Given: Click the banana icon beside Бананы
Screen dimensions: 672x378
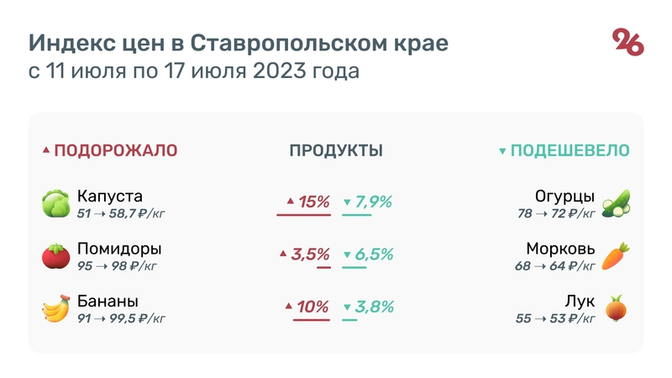Looking at the screenshot, I should (55, 309).
